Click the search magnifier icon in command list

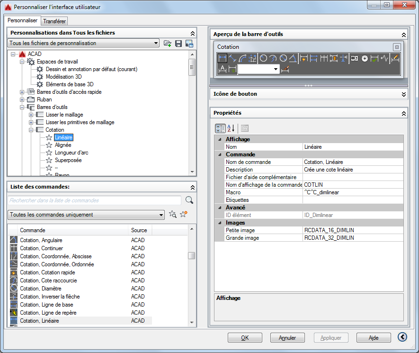coord(189,200)
